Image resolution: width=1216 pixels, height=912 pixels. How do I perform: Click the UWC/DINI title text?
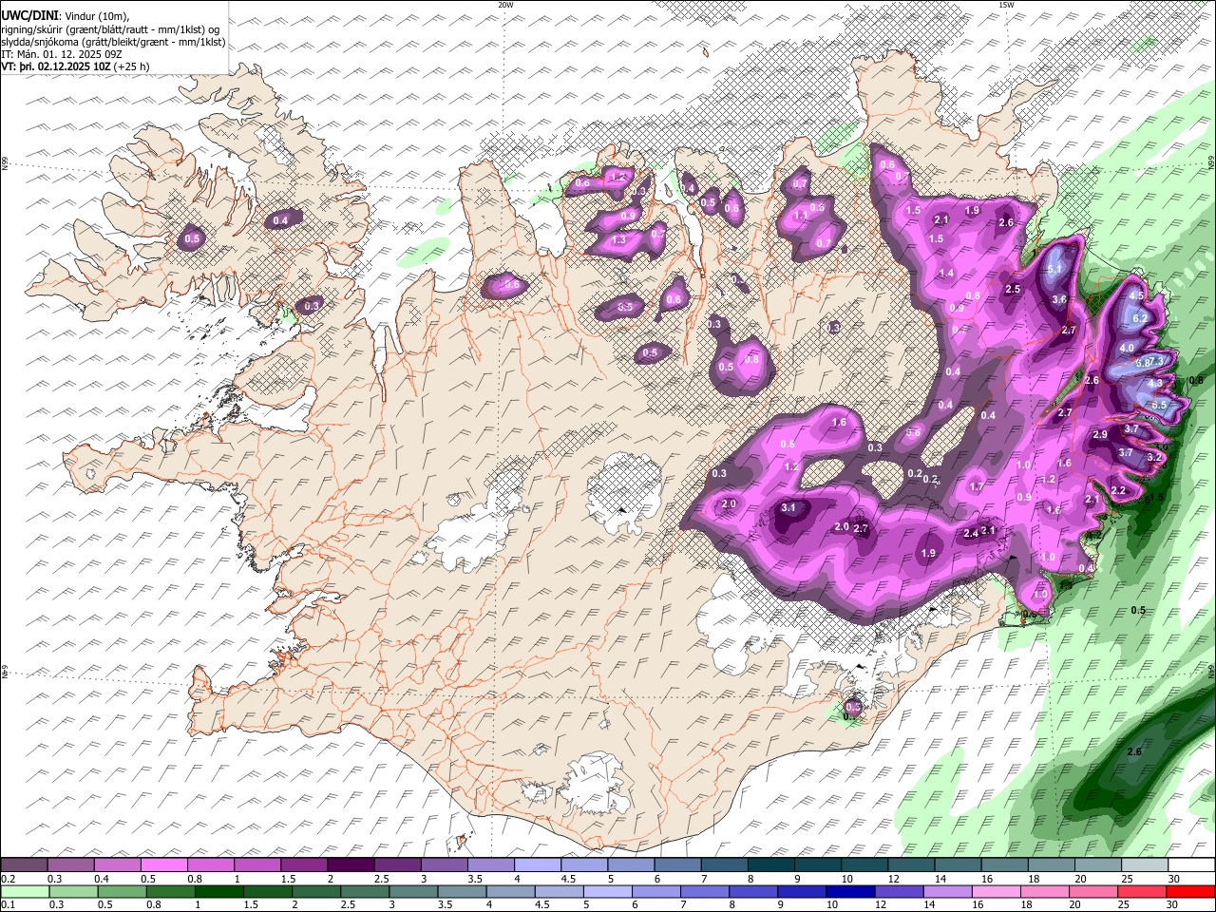coord(29,15)
